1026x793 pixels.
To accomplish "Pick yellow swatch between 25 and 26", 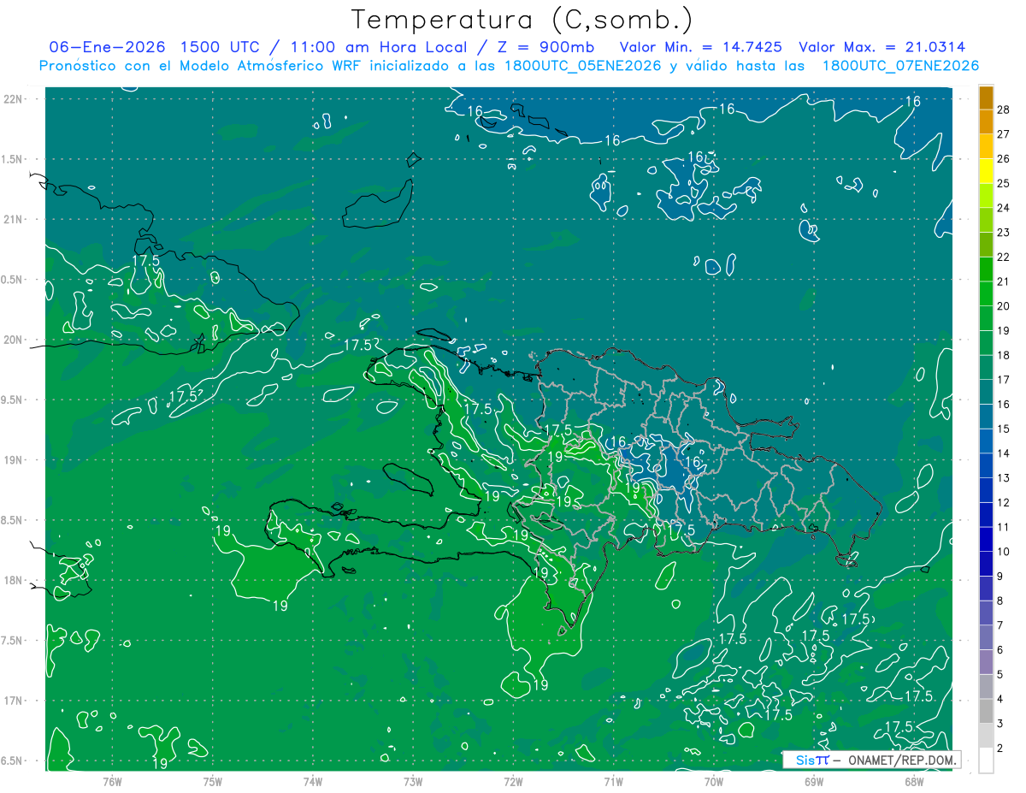I will tap(986, 171).
